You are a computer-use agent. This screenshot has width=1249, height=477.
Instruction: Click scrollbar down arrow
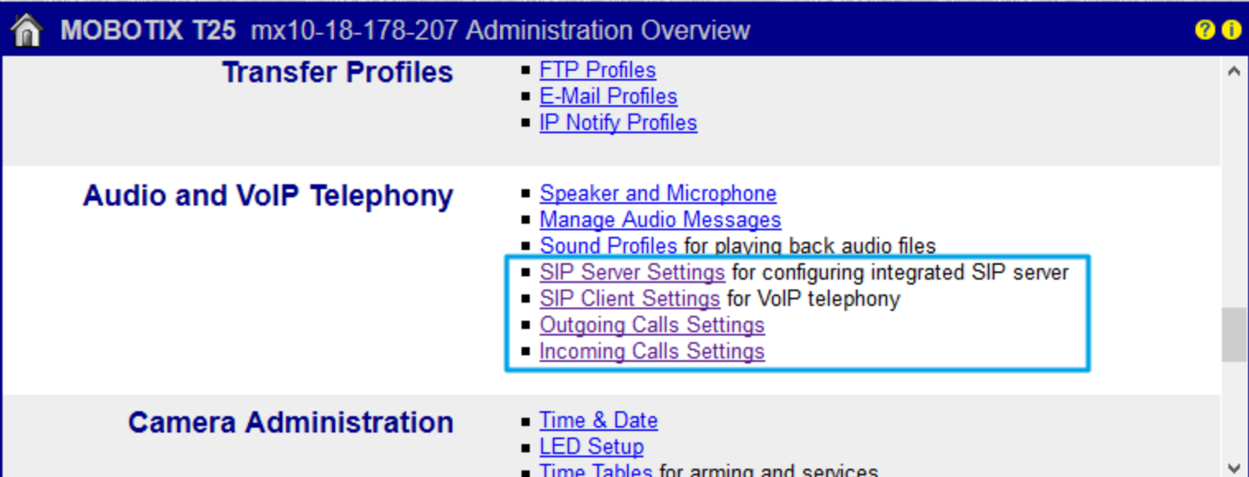click(1233, 468)
